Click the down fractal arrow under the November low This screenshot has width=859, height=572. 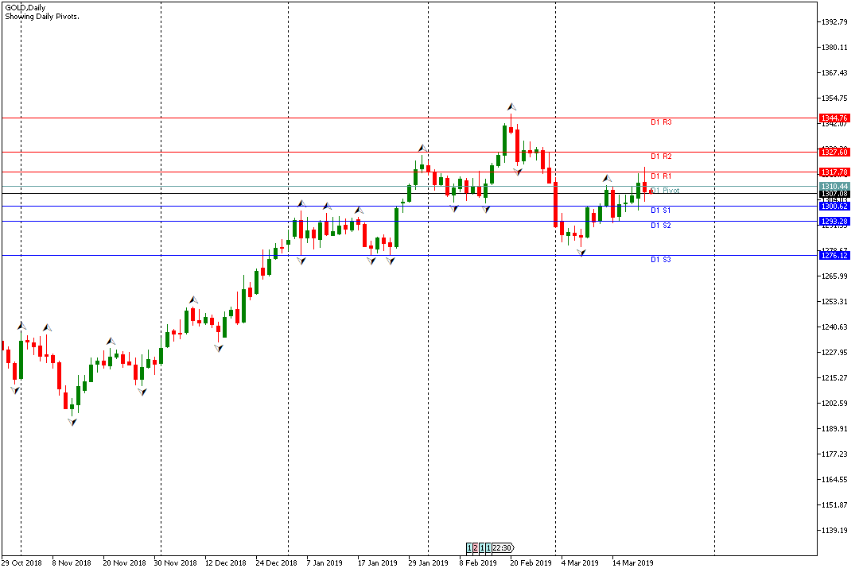point(72,422)
